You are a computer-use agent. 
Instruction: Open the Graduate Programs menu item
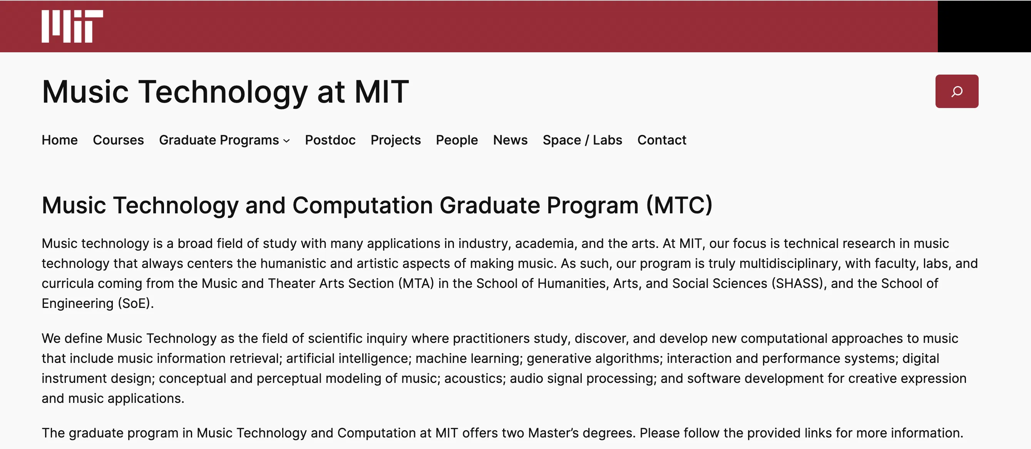[x=219, y=140]
